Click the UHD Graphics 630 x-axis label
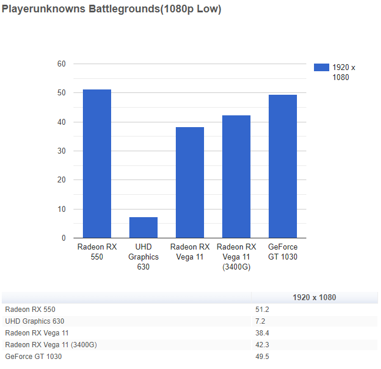 [143, 257]
